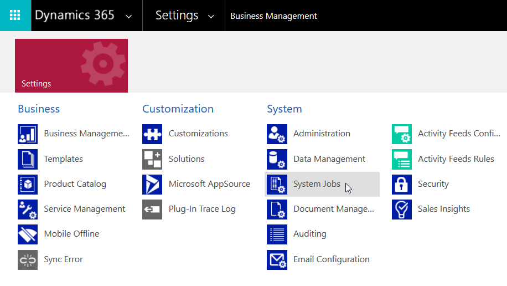Open the Security text link

point(433,184)
